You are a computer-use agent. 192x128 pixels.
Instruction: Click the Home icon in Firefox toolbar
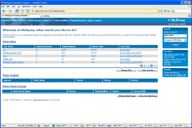[x=28, y=11]
